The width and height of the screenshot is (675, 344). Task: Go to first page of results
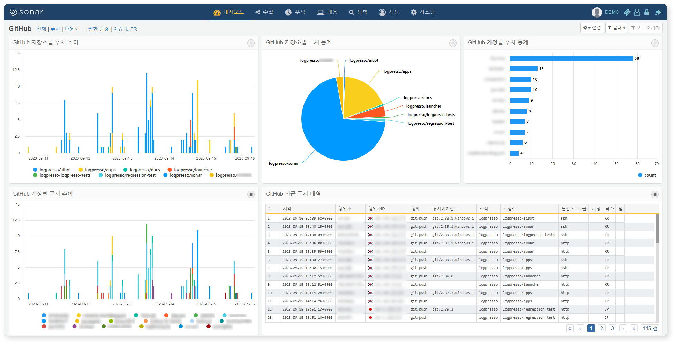coord(570,328)
